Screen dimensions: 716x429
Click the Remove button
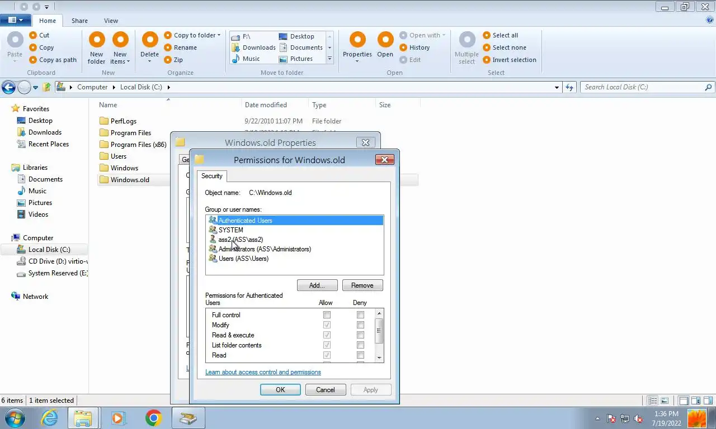[x=362, y=285]
